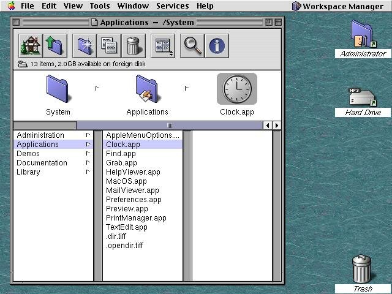
Task: Click the Workspace Manager application menu icon
Action: [296, 6]
